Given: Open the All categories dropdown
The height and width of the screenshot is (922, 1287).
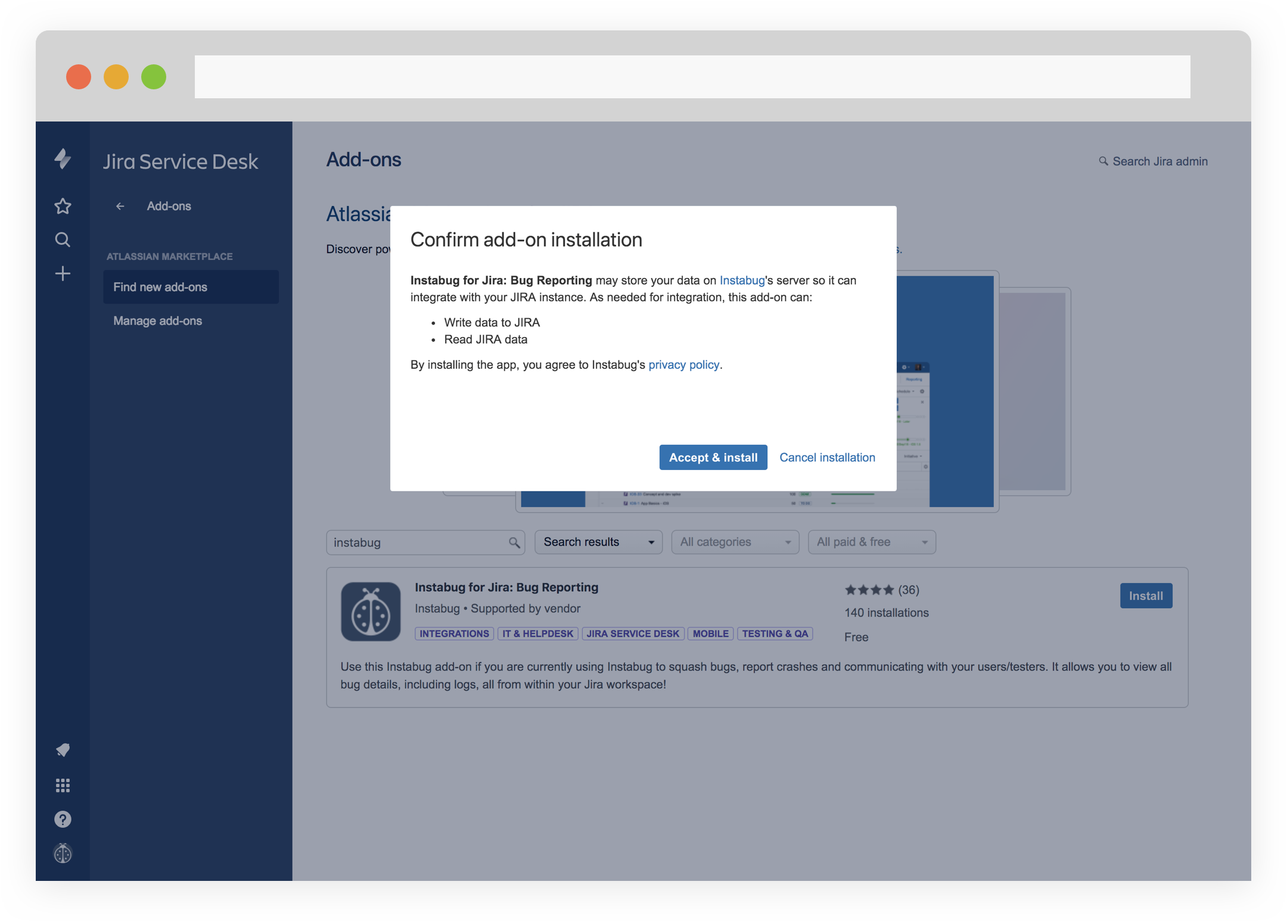Looking at the screenshot, I should click(x=735, y=542).
